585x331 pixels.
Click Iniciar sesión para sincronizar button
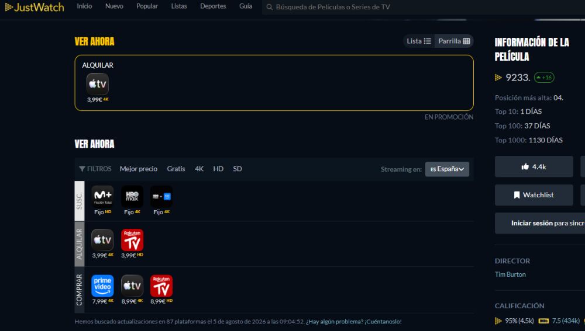click(540, 224)
